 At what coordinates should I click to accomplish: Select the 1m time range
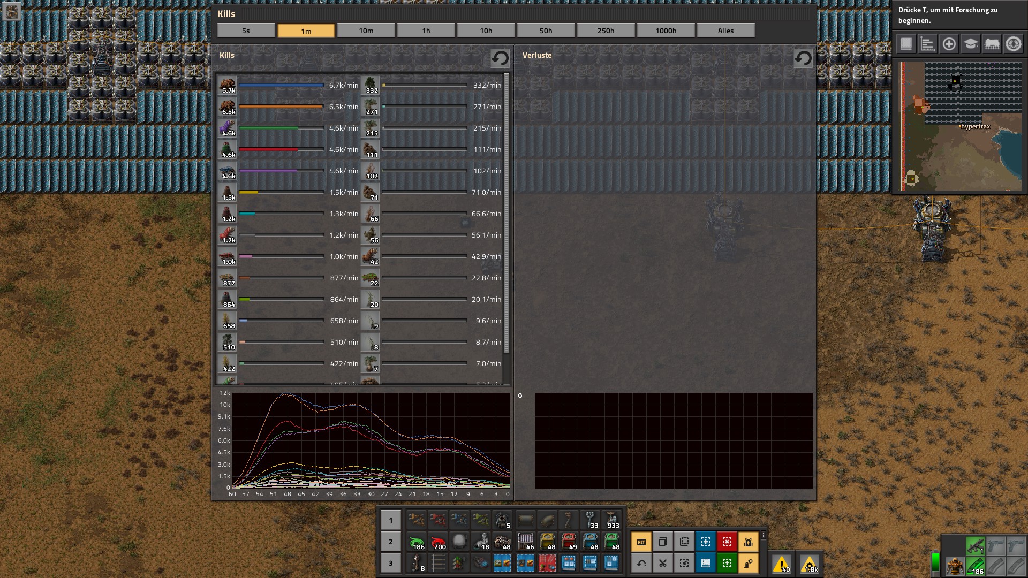click(x=306, y=31)
